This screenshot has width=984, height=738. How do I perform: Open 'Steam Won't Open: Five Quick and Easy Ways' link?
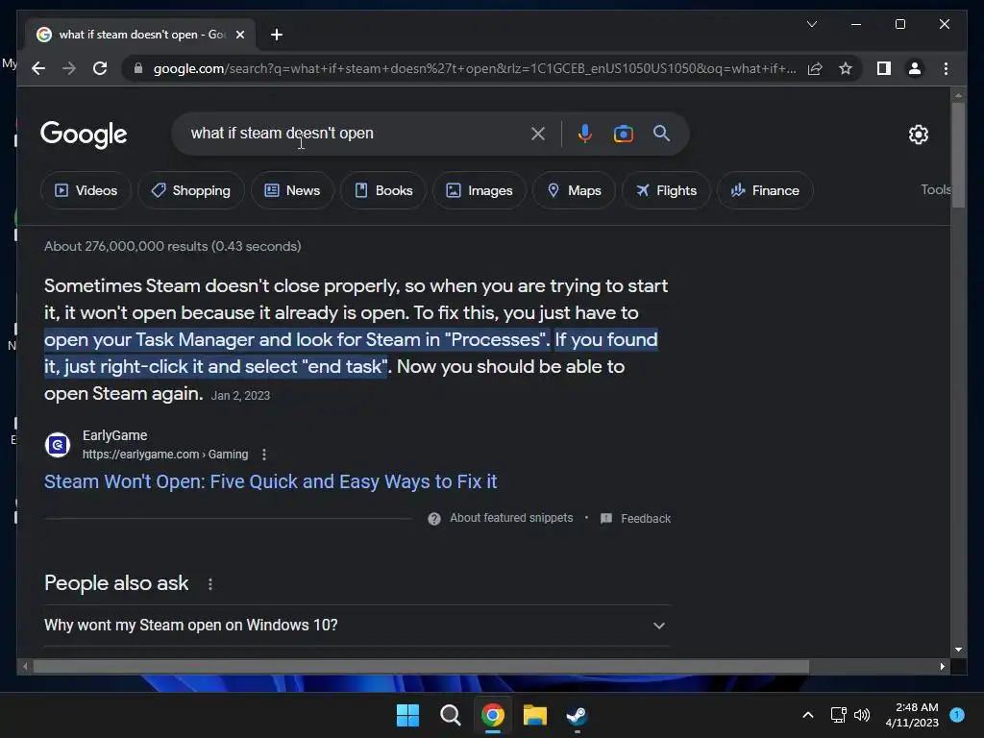tap(270, 481)
